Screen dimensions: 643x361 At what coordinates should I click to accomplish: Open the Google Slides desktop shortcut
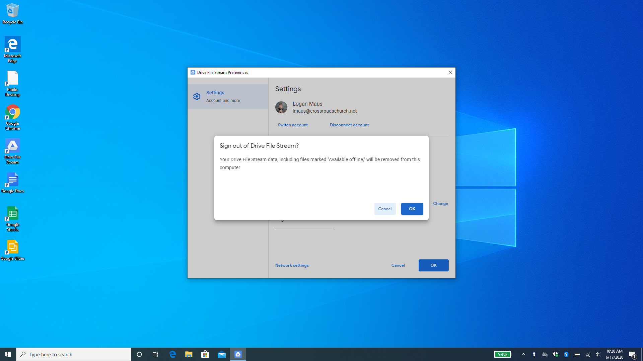[x=13, y=250]
